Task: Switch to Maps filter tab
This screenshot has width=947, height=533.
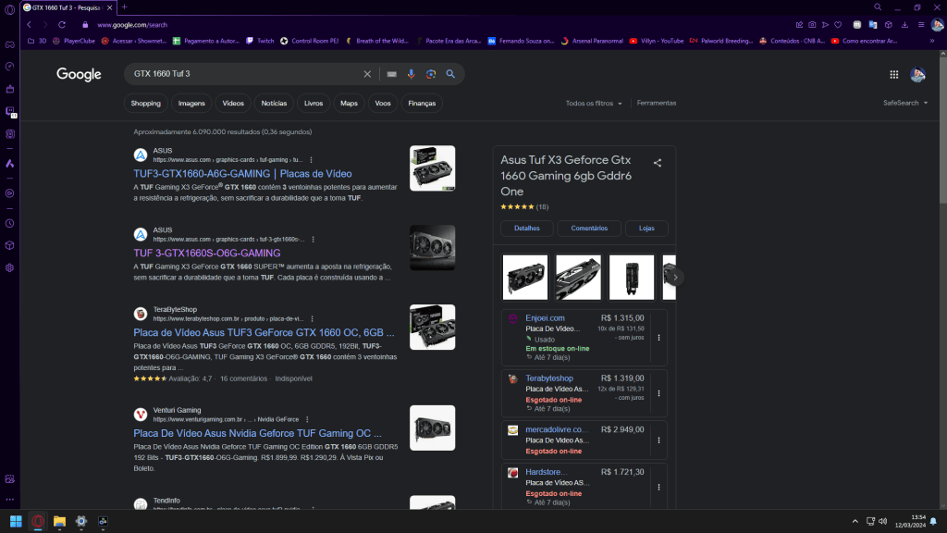Action: click(349, 104)
